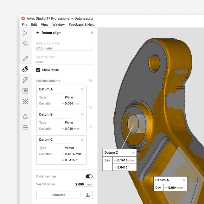Select the Construct cone primitive icon

pyautogui.click(x=25, y=116)
